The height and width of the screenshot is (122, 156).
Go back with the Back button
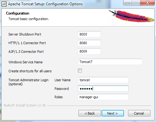(90, 113)
